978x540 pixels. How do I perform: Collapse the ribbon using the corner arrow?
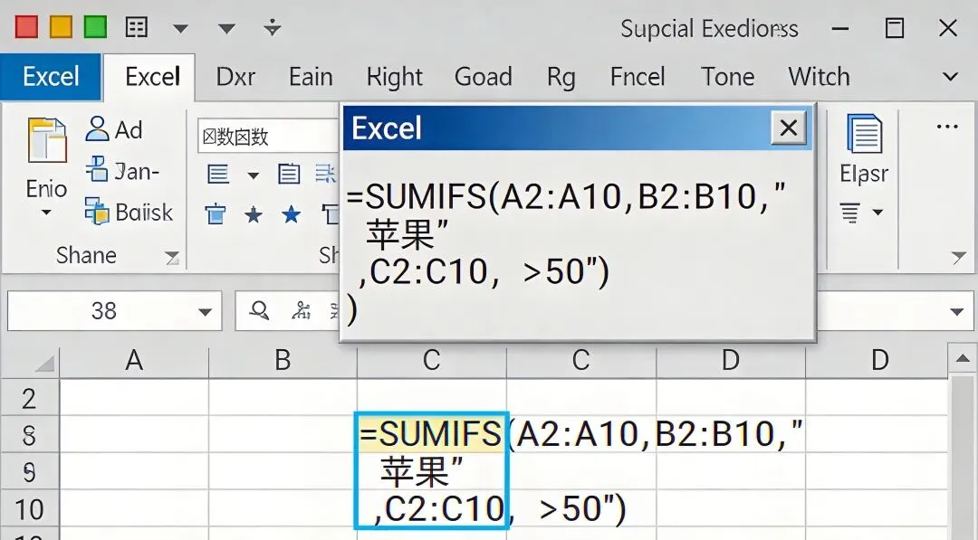958,256
